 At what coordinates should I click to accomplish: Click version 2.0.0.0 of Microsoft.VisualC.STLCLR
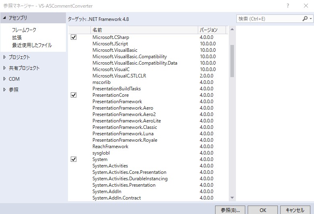coord(207,75)
